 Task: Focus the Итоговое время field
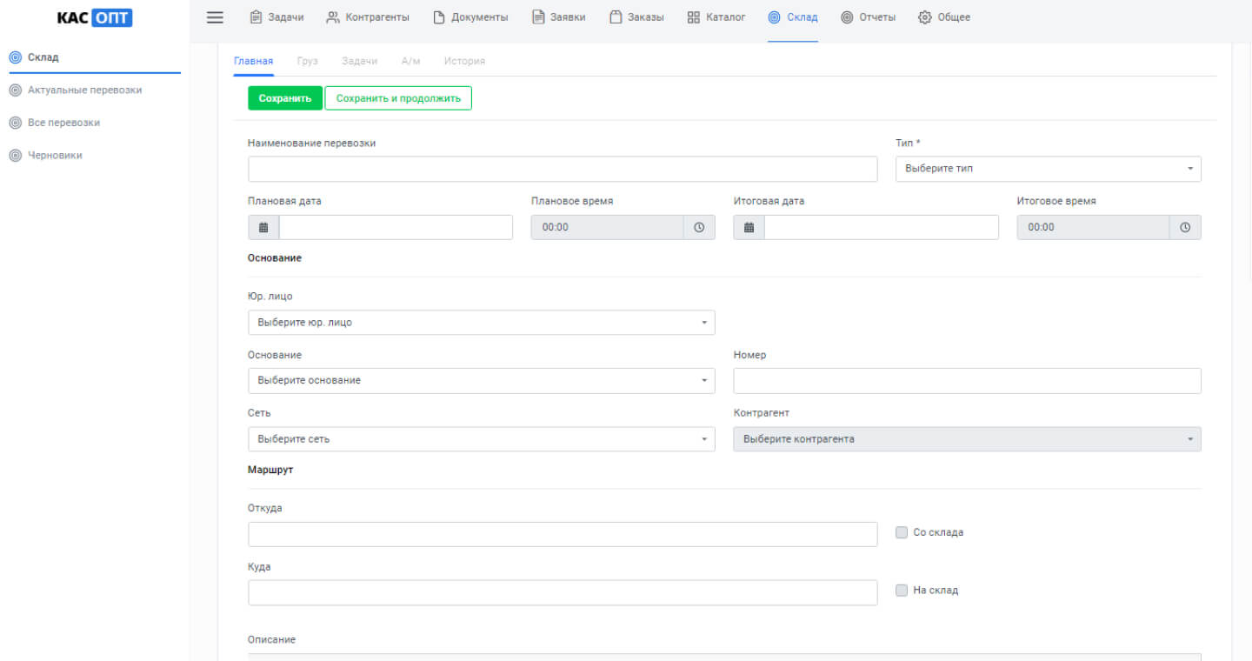coord(1094,227)
